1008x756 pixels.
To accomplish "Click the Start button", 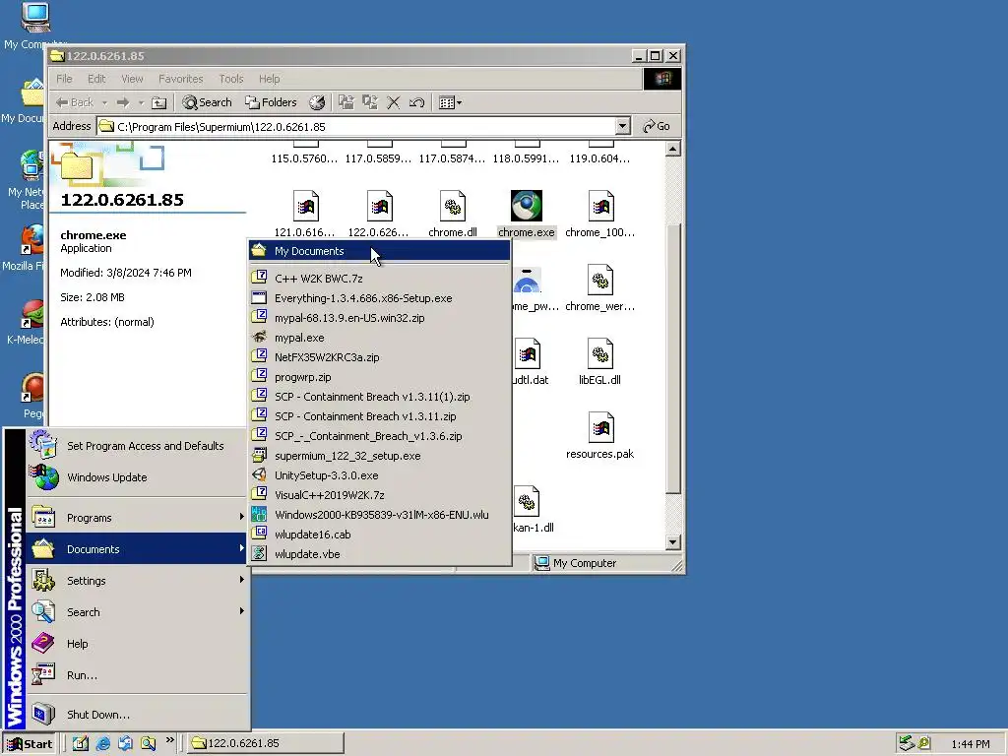I will click(30, 744).
